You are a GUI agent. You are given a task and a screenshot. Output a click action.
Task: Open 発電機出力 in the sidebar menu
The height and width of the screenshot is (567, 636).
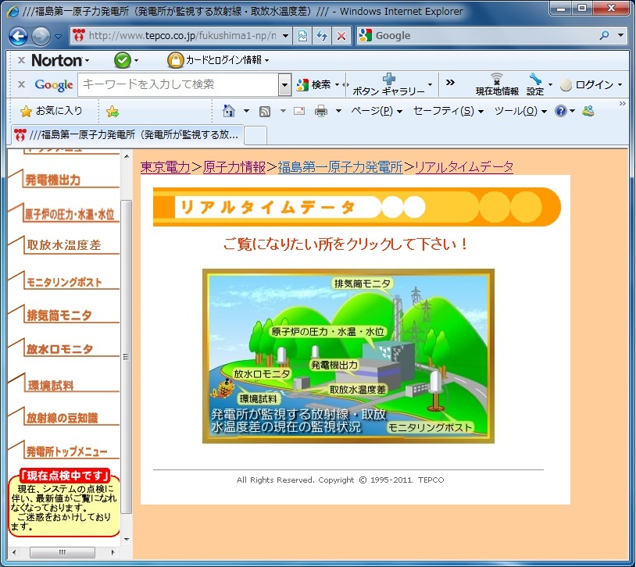(x=52, y=180)
